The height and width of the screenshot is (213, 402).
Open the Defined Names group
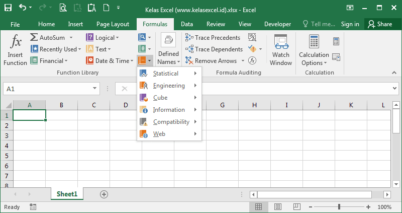168,49
